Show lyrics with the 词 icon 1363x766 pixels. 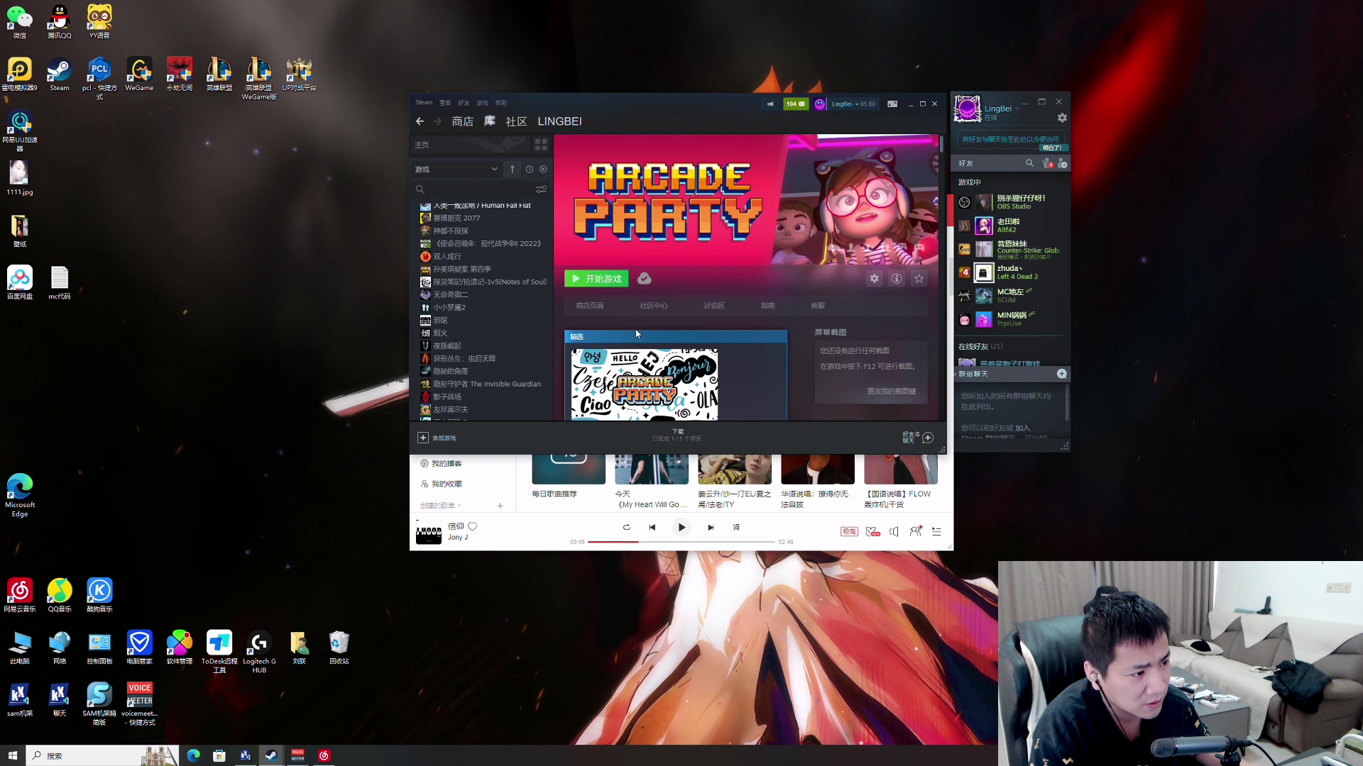pos(736,527)
